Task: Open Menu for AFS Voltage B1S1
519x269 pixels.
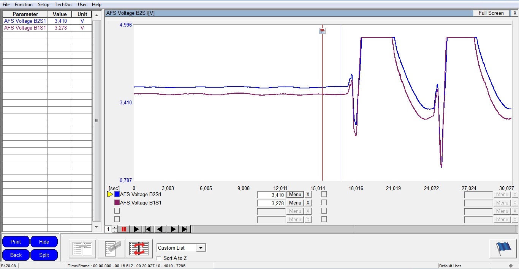Action: click(295, 203)
